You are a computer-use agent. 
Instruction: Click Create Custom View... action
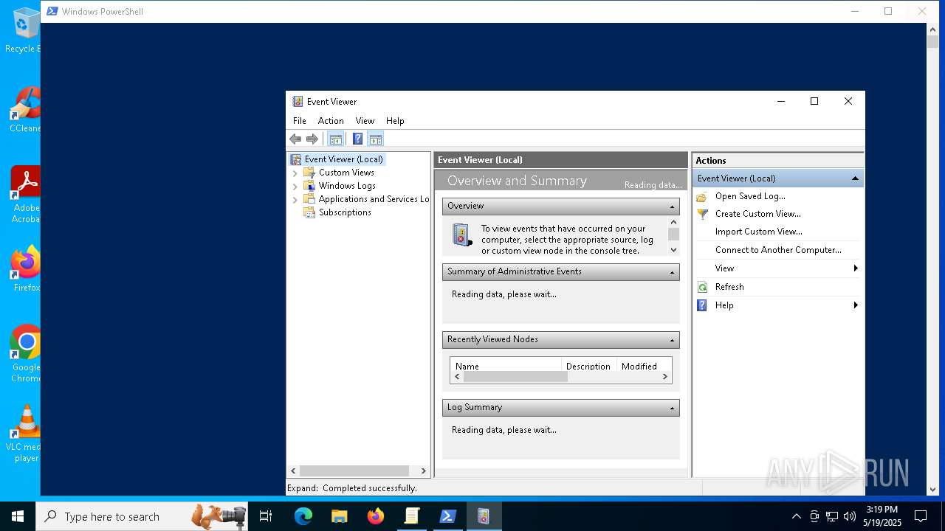[758, 214]
